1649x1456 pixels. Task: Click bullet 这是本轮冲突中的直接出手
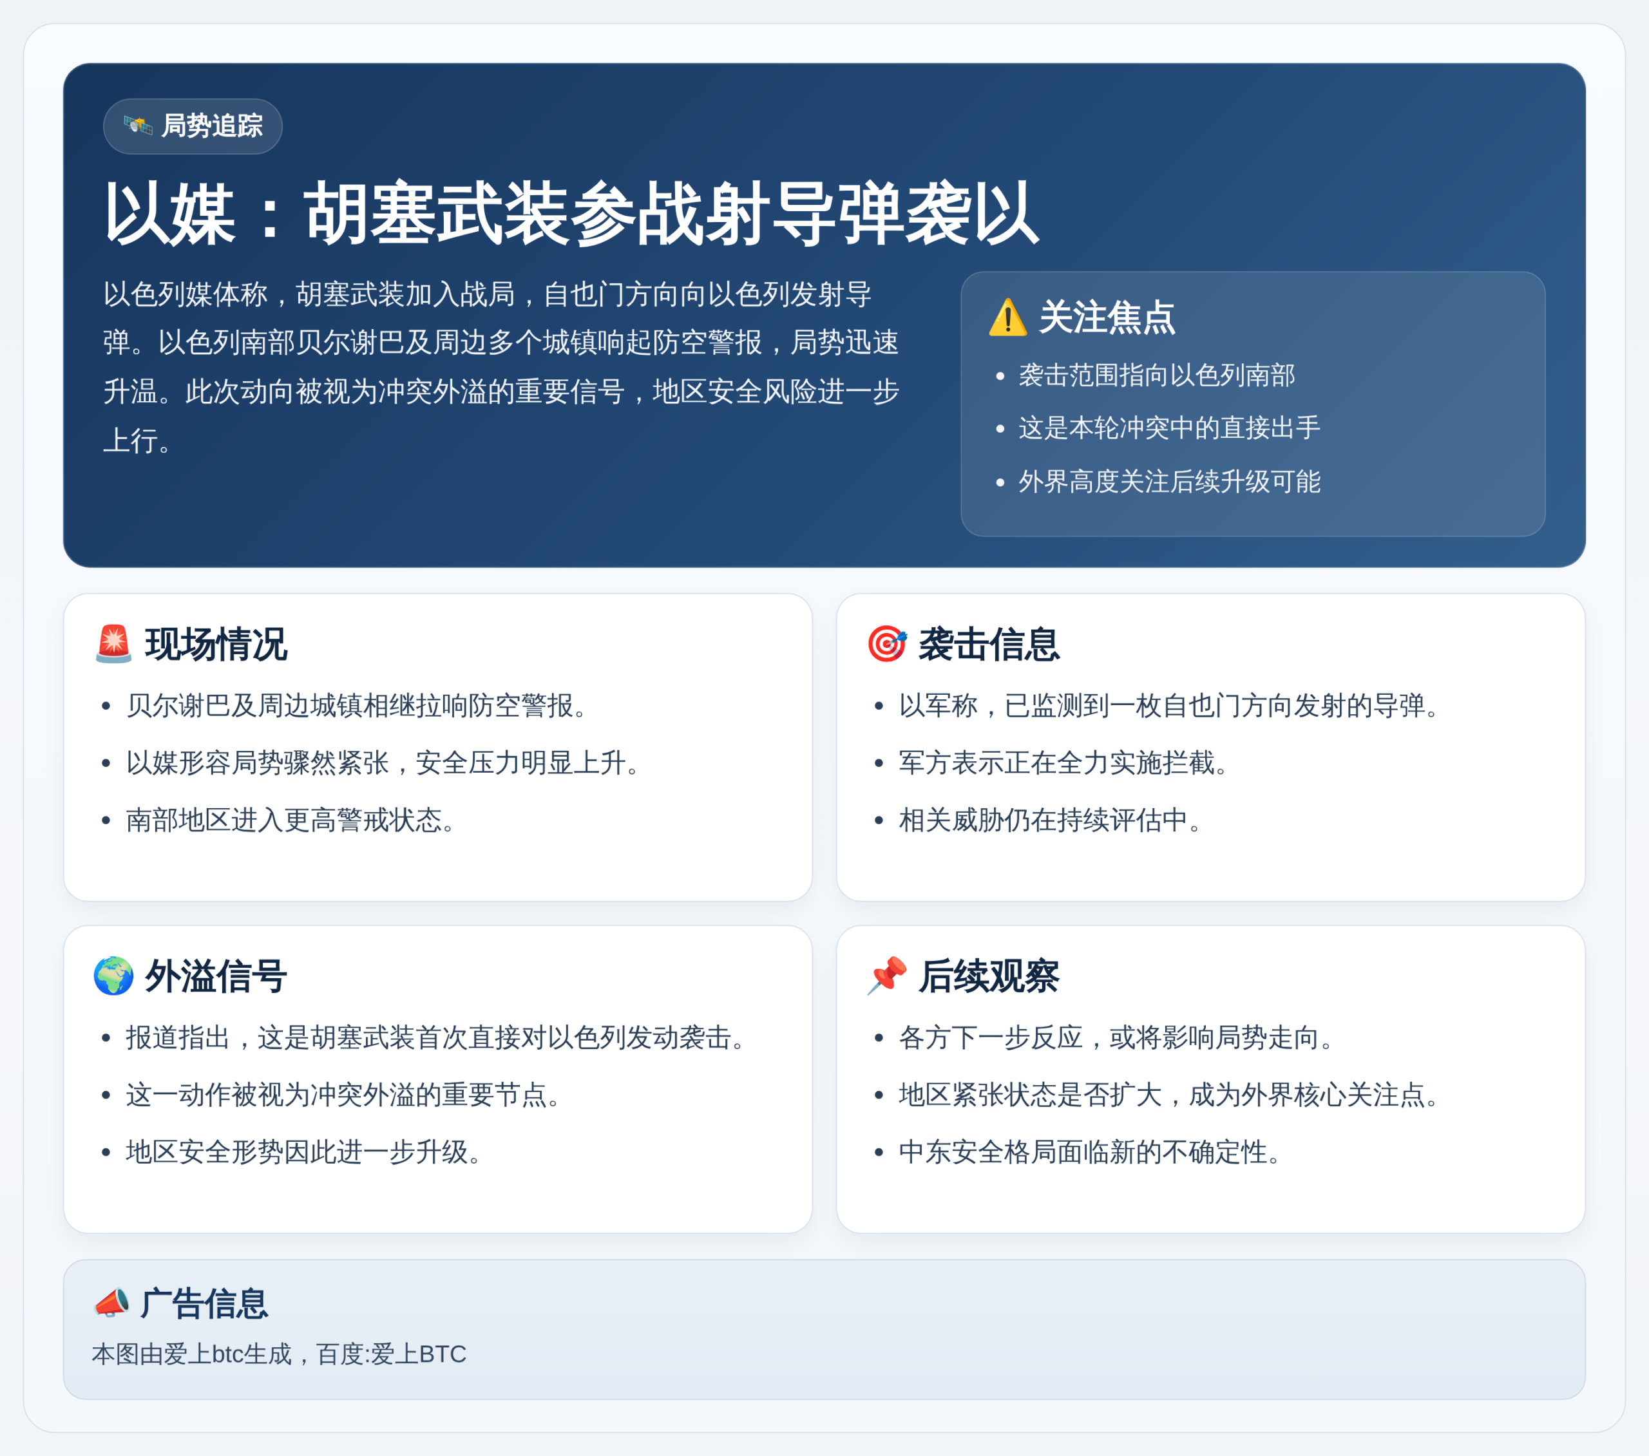pyautogui.click(x=1169, y=428)
